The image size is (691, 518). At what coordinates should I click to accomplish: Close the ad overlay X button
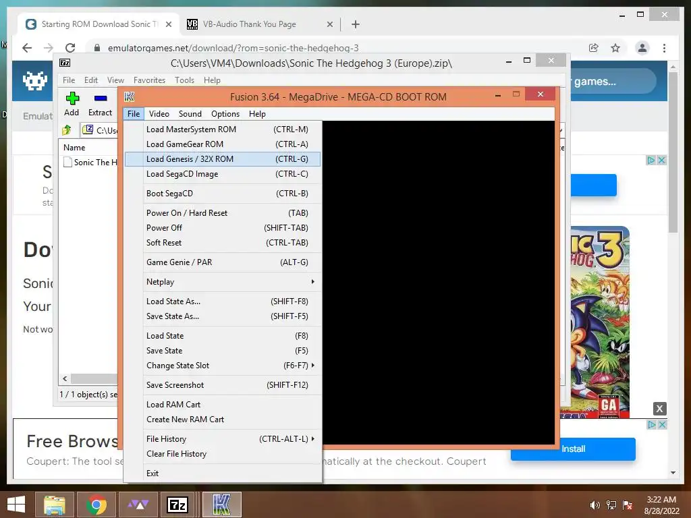[659, 409]
